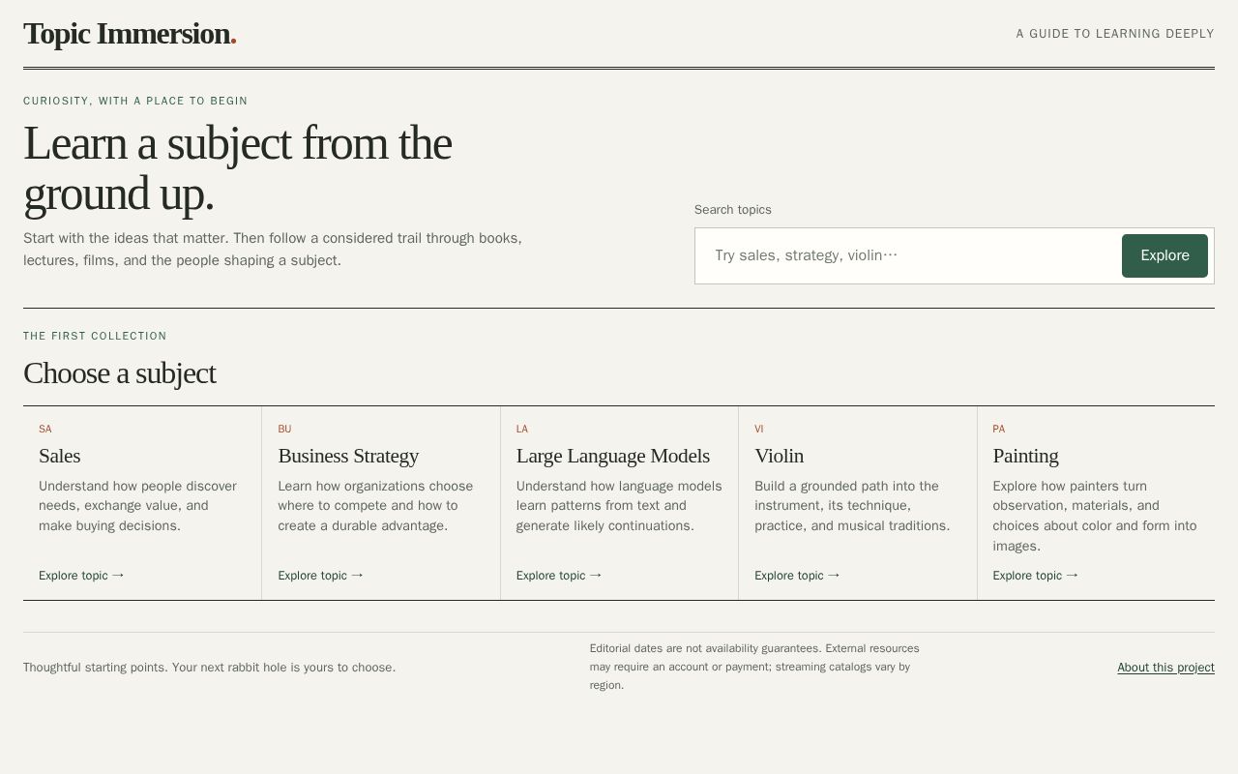This screenshot has width=1238, height=774.
Task: Open Explore topic for Large Language Models
Action: [559, 576]
